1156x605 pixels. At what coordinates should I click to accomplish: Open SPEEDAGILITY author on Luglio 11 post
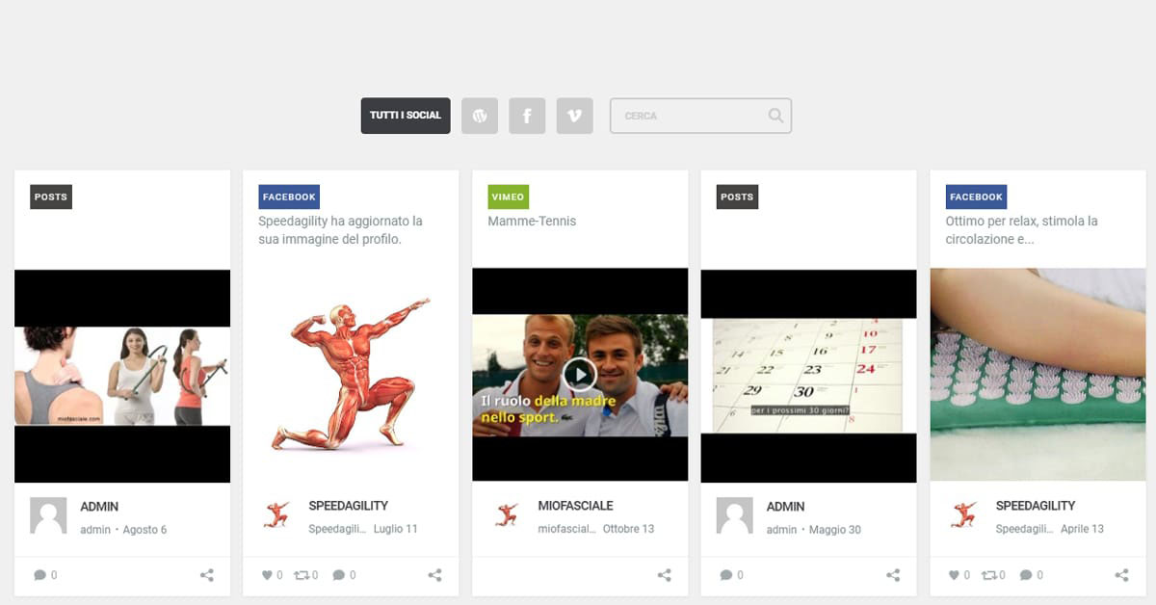348,506
